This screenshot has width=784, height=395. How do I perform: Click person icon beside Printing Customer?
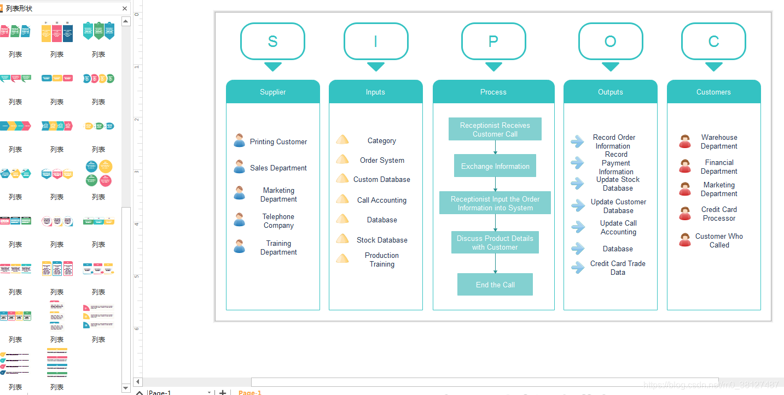point(239,140)
